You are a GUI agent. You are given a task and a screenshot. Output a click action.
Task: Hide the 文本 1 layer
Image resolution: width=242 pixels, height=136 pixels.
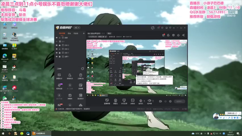tap(57, 53)
